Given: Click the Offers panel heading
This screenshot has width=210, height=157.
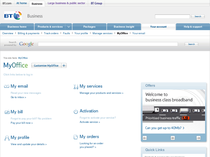Looking at the screenshot, I should pyautogui.click(x=150, y=86).
